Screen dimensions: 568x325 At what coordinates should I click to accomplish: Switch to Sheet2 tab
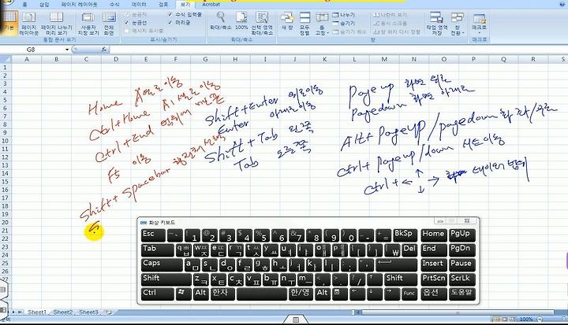point(62,312)
